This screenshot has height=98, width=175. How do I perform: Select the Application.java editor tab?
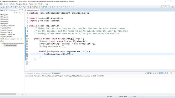coord(32,10)
